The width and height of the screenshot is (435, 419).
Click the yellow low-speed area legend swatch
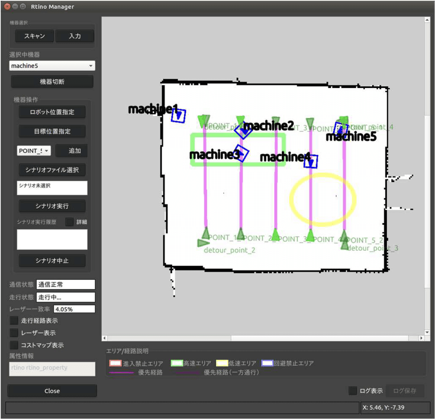coord(222,363)
